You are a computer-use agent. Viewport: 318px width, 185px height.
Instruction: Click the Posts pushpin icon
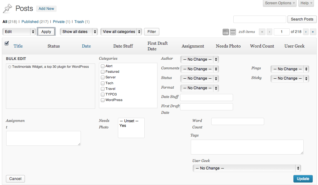click(7, 8)
